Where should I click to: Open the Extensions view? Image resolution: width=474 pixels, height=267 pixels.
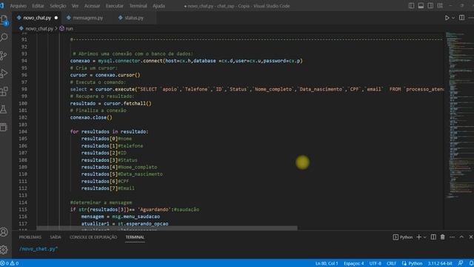coord(4,91)
